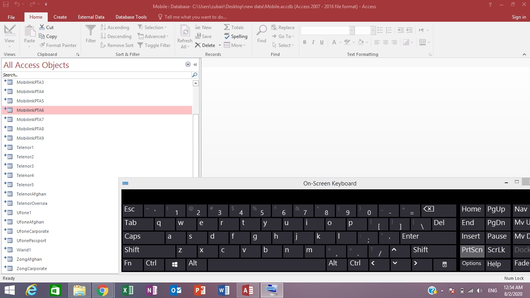
Task: Click Esc key on On-Screen Keyboard
Action: tap(132, 211)
